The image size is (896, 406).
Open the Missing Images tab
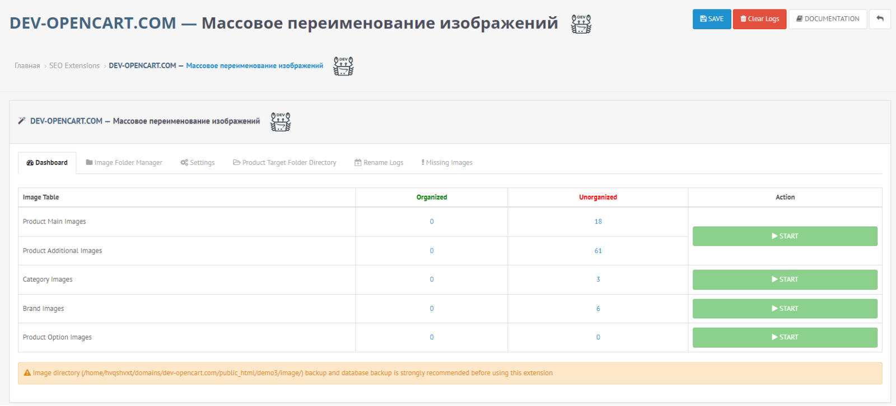pyautogui.click(x=447, y=163)
